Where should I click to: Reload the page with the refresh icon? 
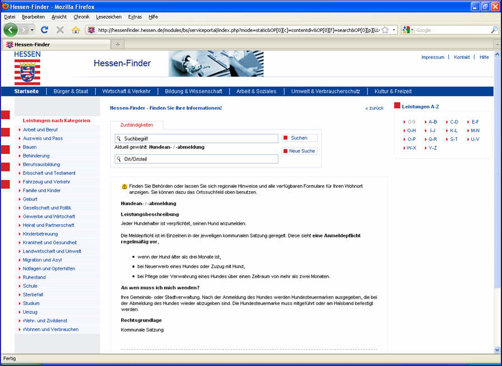[x=44, y=30]
